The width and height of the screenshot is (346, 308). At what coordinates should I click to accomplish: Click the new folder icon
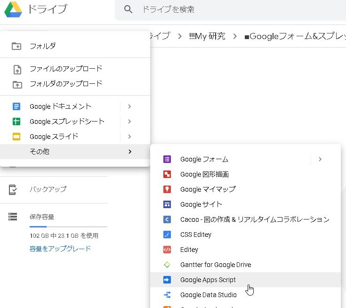coord(16,46)
